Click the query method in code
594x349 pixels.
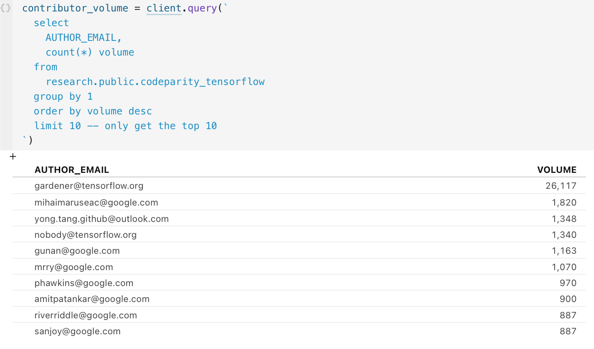click(x=202, y=8)
